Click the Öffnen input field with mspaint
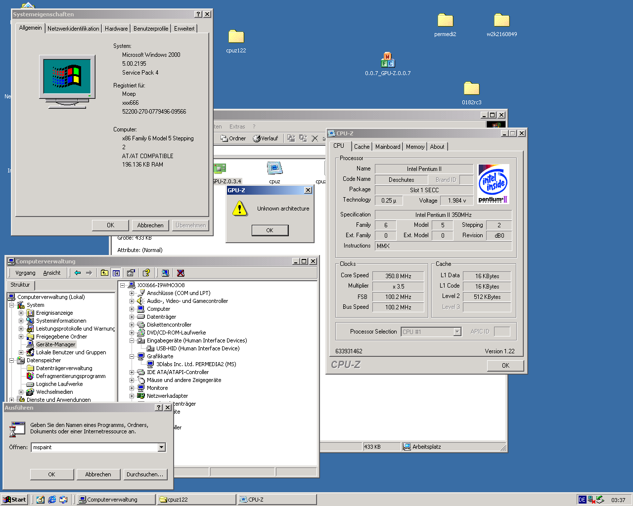Image resolution: width=633 pixels, height=506 pixels. click(94, 447)
